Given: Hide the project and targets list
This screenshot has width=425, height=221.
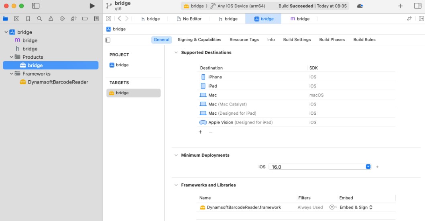Looking at the screenshot, I should coord(108,40).
